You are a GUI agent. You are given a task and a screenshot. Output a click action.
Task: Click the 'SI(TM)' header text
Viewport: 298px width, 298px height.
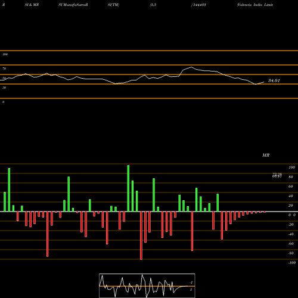click(x=113, y=5)
